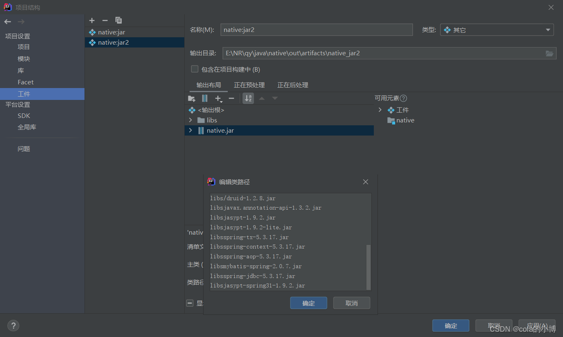Click 应用 button in project structure
Screen dimensions: 563x337
(x=537, y=326)
